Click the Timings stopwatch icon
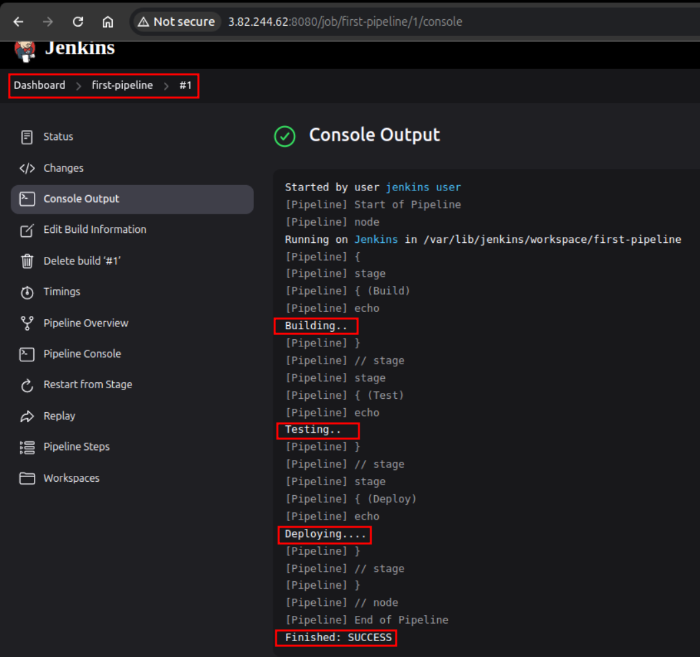The width and height of the screenshot is (700, 657). point(27,292)
